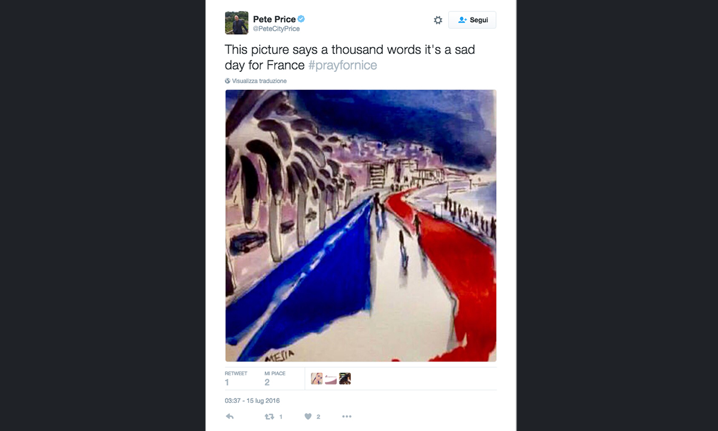Click the Visualizza traduzione link

click(x=259, y=81)
